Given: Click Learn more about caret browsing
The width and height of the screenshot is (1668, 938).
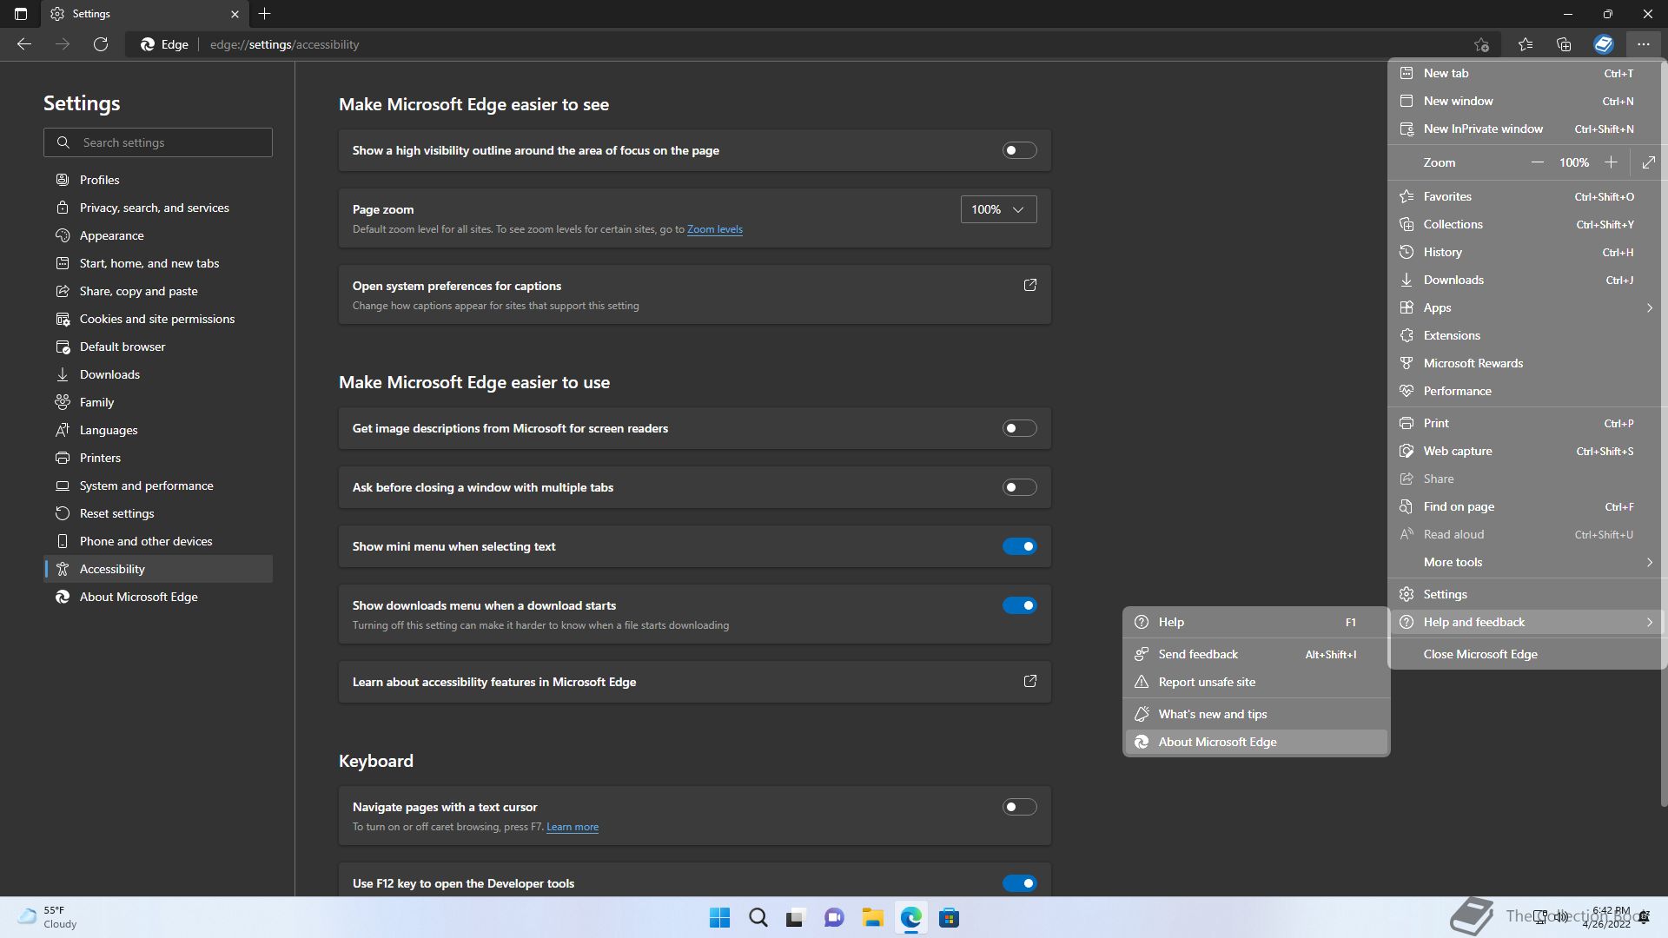Looking at the screenshot, I should coord(572,827).
